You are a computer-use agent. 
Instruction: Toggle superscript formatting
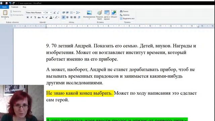[x=47, y=17]
